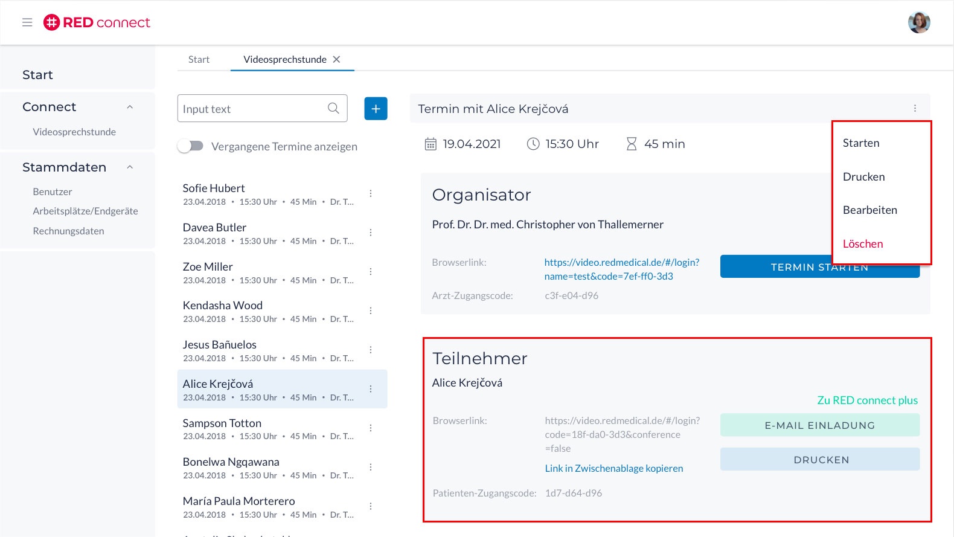Screen dimensions: 954x537
Task: Switch to the Start tab
Action: coord(199,59)
